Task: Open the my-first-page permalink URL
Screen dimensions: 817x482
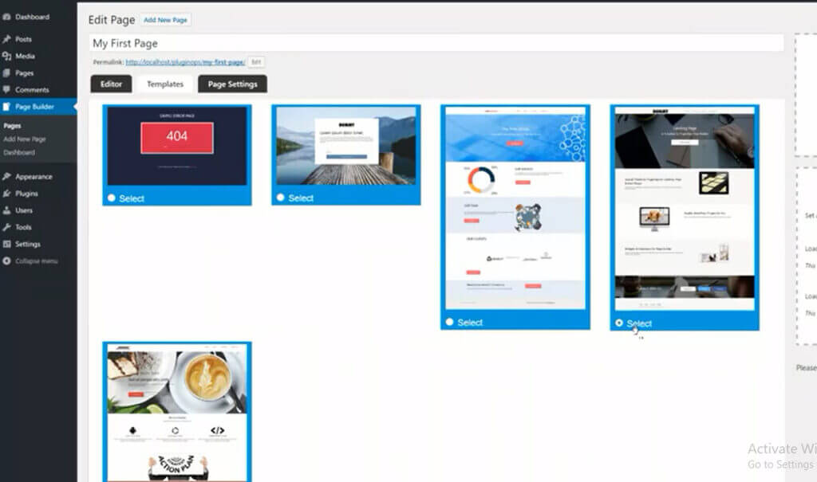Action: pos(185,62)
